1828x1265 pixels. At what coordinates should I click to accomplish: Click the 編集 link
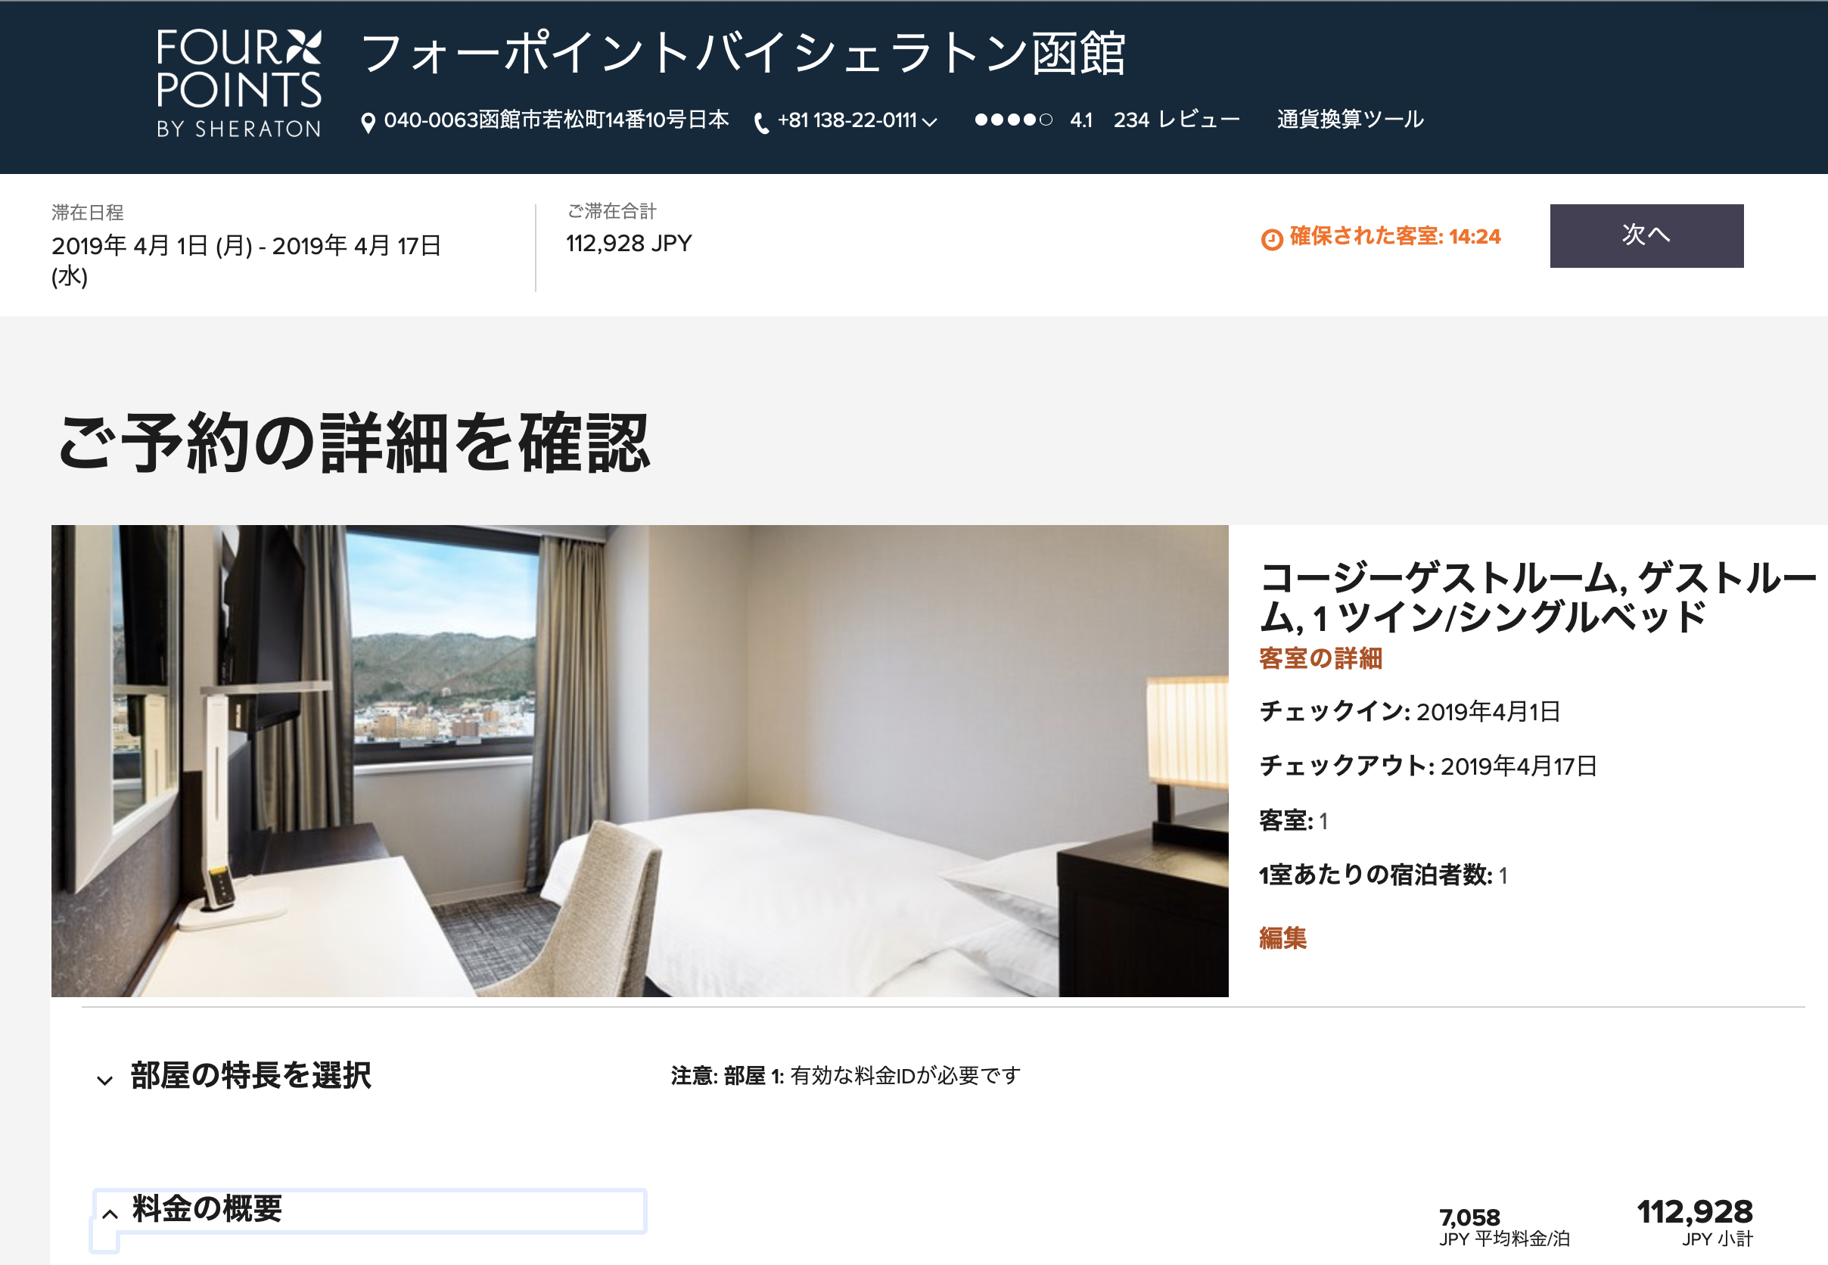click(x=1282, y=937)
